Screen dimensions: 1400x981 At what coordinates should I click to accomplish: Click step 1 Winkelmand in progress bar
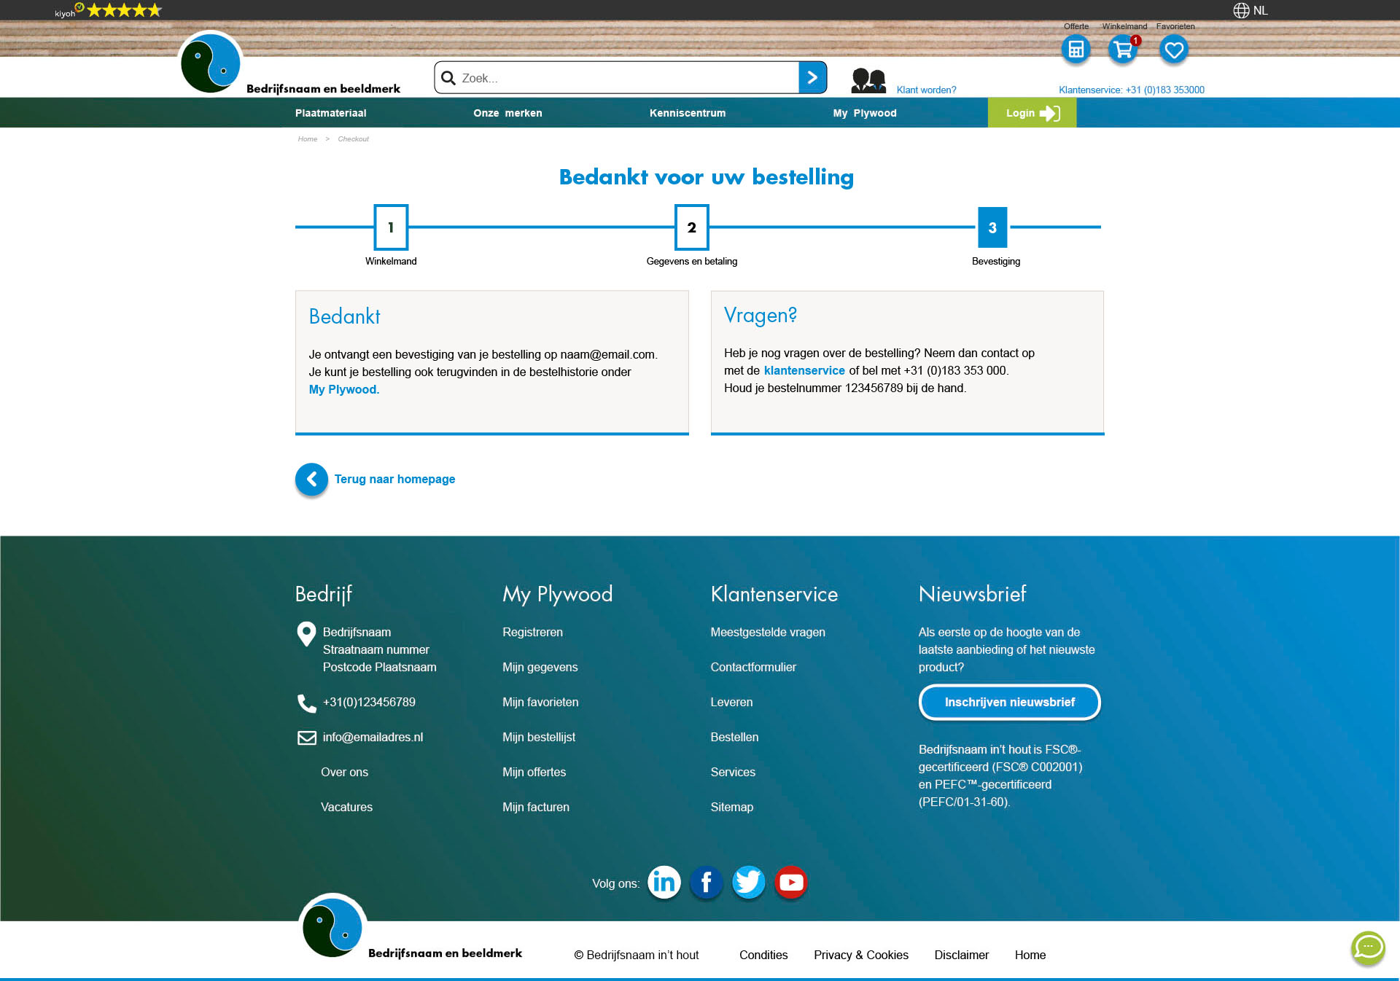coord(391,227)
